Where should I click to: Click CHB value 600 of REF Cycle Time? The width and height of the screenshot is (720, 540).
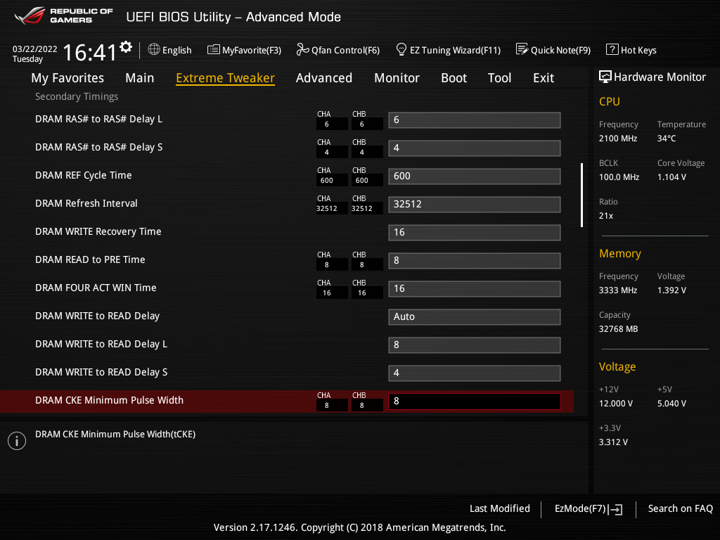pyautogui.click(x=362, y=181)
